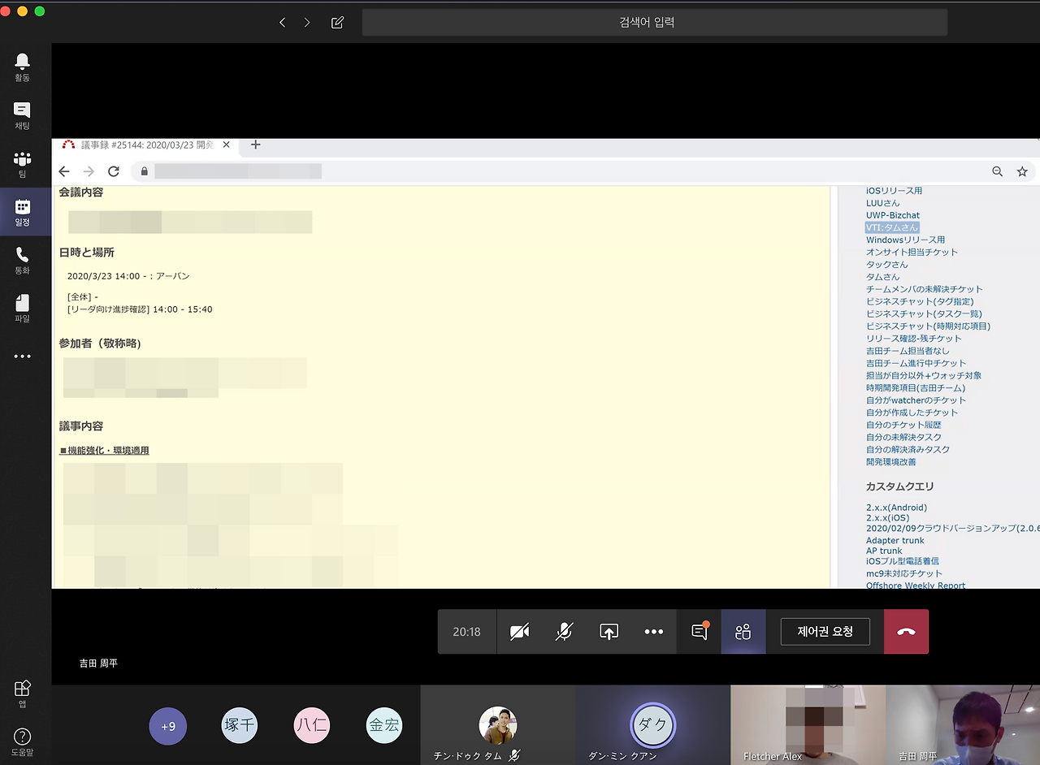Select the チン・ドゥク タム participant tile
This screenshot has height=765, width=1040.
tap(497, 725)
